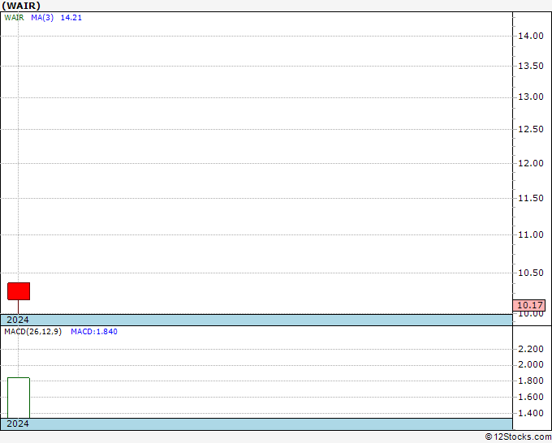Click the (WAIR) chart title
The width and height of the screenshot is (552, 443).
(21, 6)
